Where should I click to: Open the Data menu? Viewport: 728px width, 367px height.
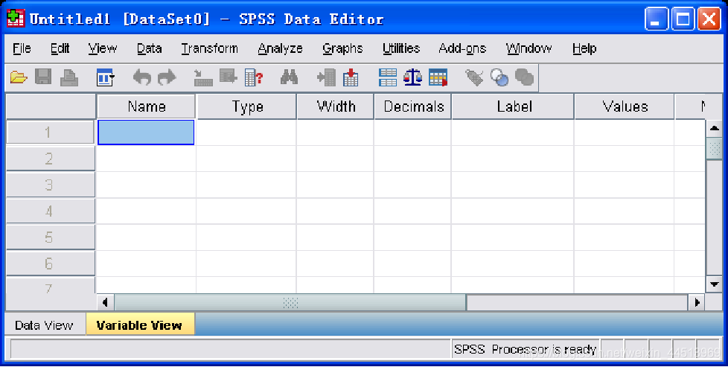[x=149, y=48]
